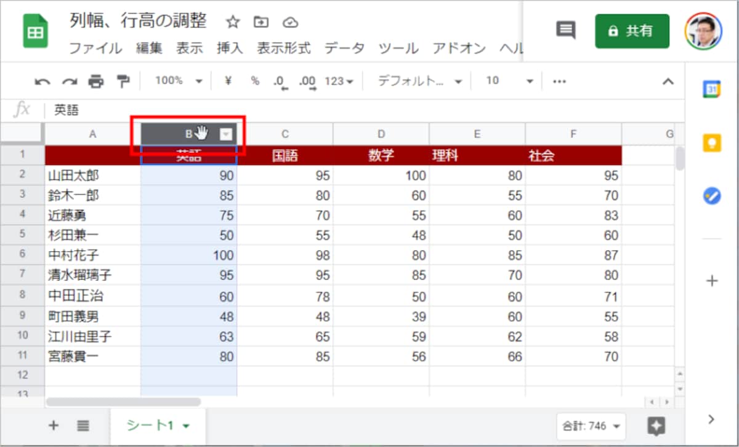
Task: Open the all sheets list
Action: (x=84, y=425)
